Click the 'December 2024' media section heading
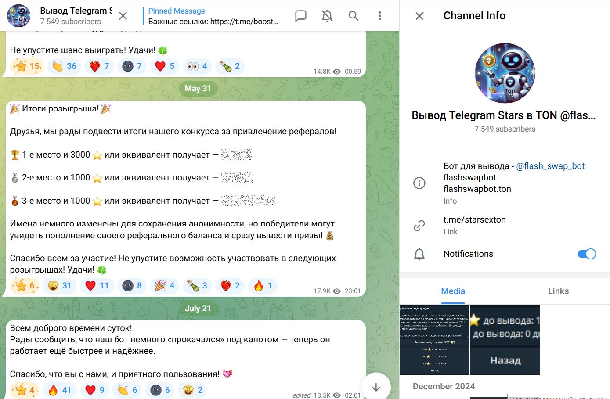 pyautogui.click(x=444, y=386)
